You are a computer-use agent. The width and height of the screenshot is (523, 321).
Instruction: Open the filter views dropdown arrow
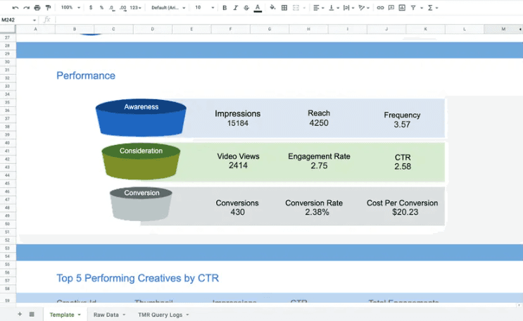422,8
